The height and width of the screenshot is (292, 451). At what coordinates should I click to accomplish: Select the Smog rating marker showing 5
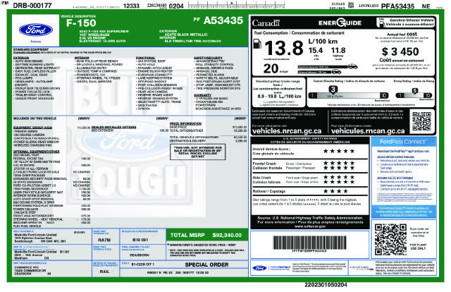coord(414,91)
